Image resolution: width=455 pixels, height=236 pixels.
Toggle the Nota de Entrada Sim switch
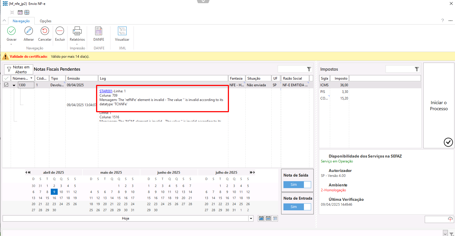coord(297,207)
